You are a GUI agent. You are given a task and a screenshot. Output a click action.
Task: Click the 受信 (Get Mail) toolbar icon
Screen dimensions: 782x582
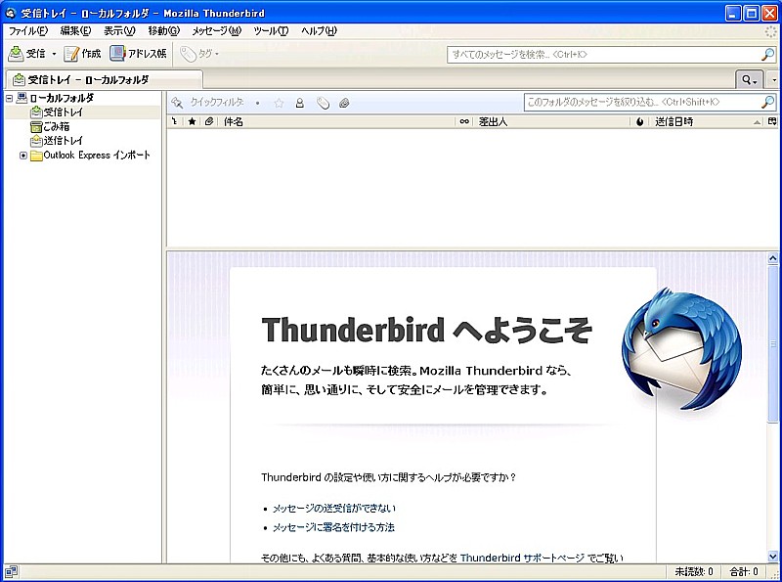16,54
